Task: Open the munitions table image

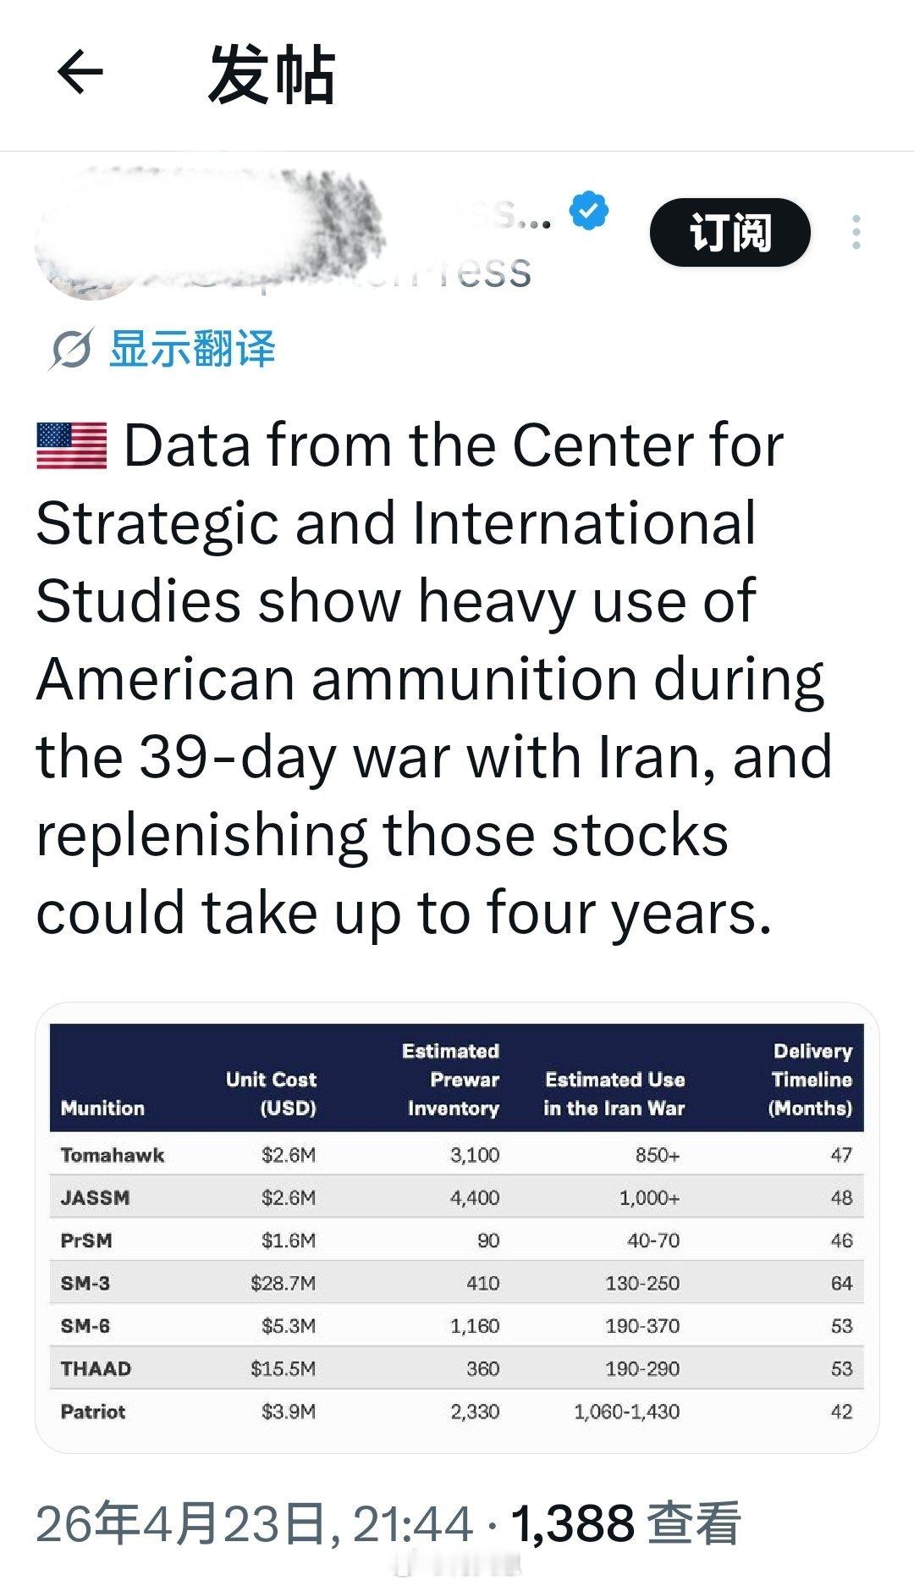Action: 457,1228
